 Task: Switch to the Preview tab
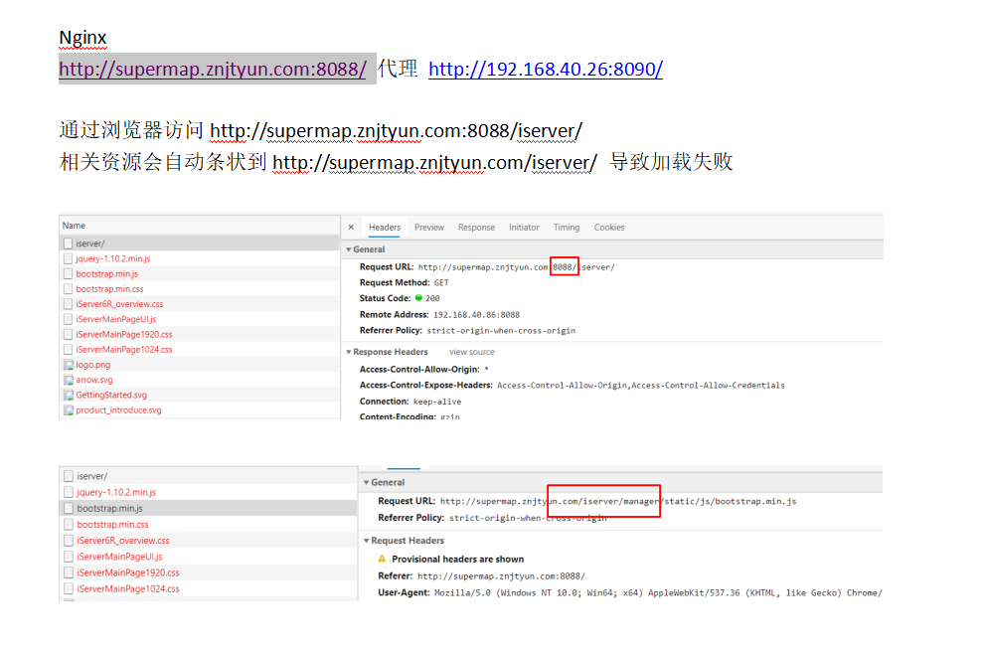[428, 227]
